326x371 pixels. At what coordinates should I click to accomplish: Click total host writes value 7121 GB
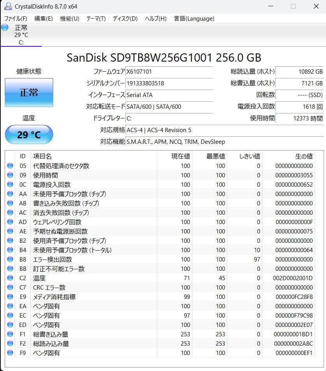click(x=300, y=83)
